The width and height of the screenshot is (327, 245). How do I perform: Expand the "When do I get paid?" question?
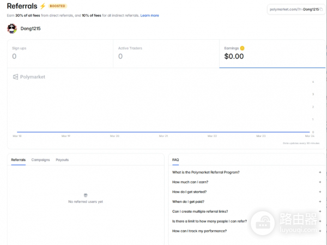[x=319, y=202]
